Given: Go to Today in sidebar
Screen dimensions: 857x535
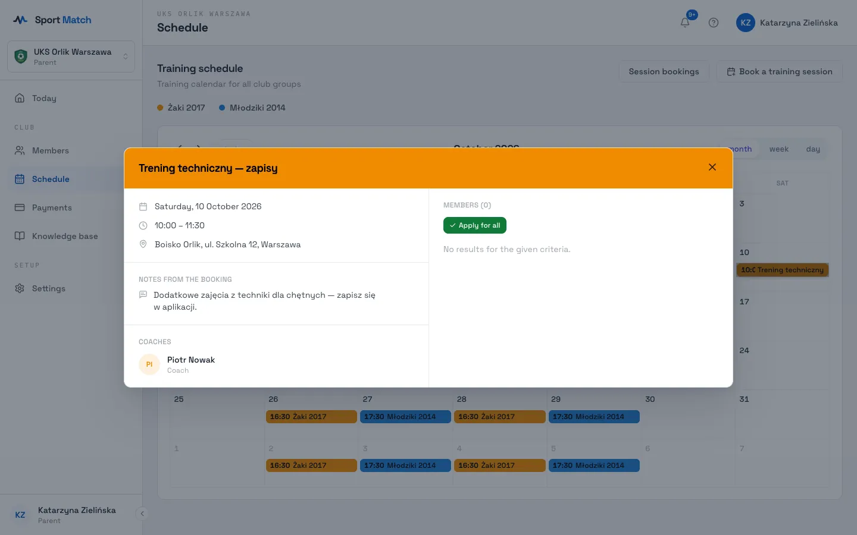Looking at the screenshot, I should point(71,98).
